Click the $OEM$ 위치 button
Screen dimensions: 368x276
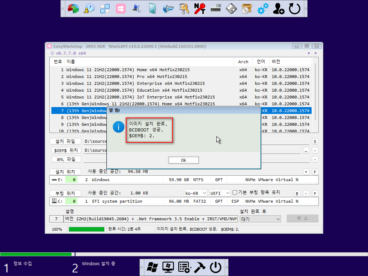coord(66,150)
